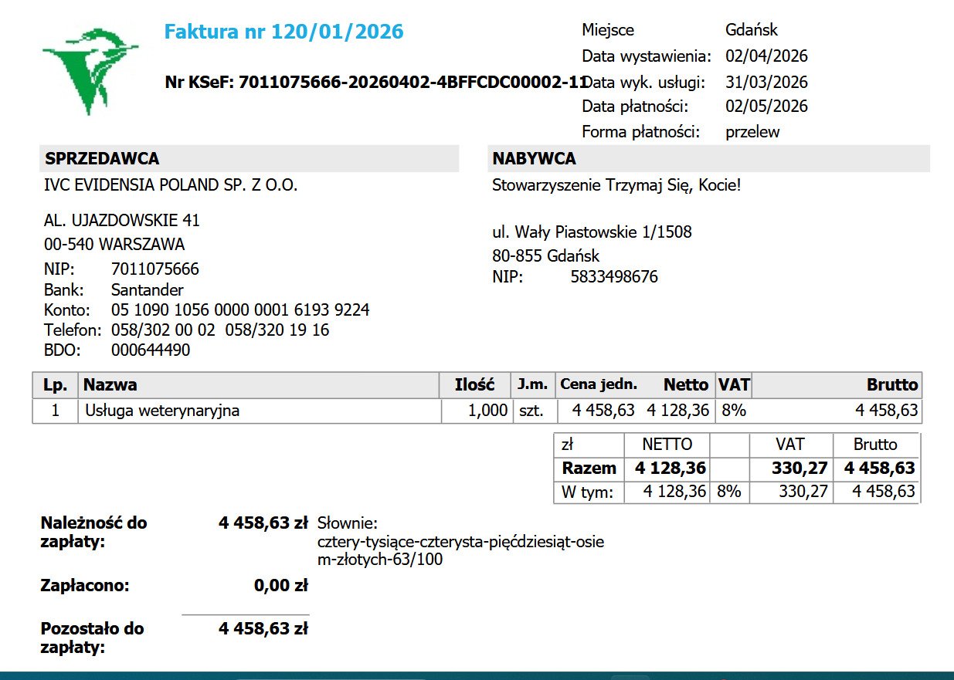Select the Usługa weterynaryjna row name cell
Viewport: 954px width, 680px height.
260,411
